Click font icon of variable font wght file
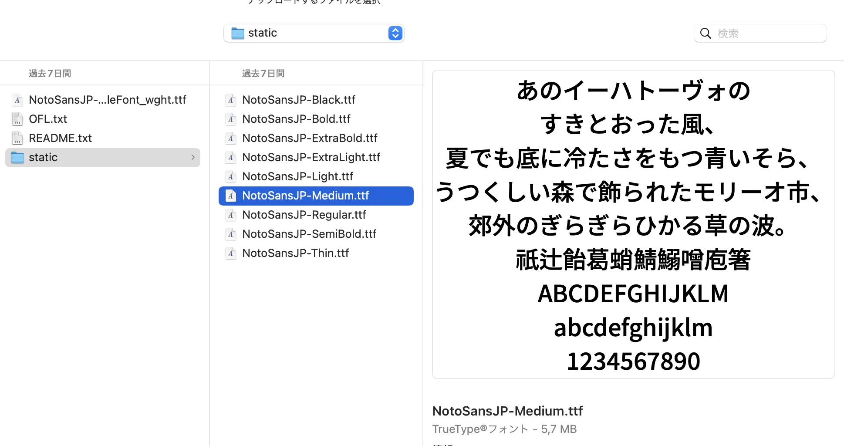This screenshot has height=446, width=844. pos(17,100)
